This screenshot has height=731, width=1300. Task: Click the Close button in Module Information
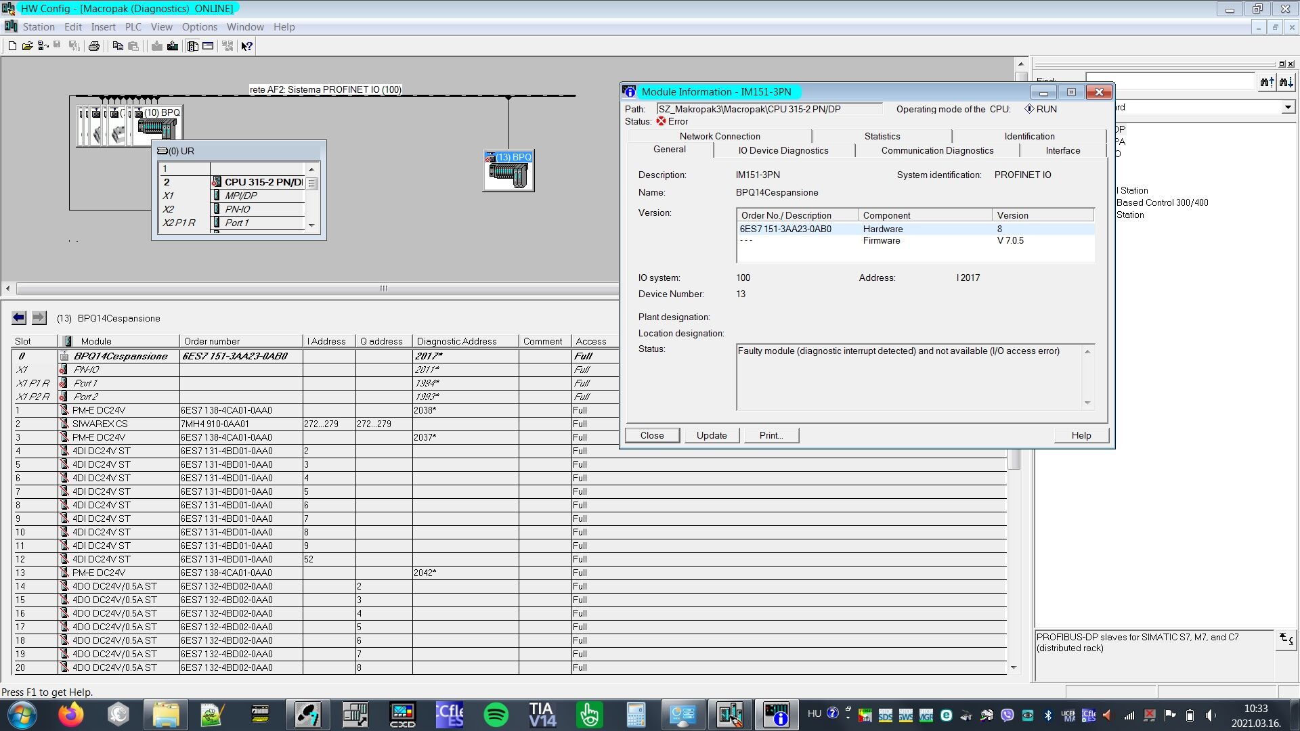point(652,435)
